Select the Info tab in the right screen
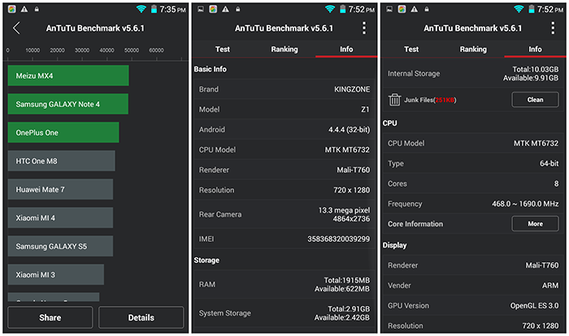The image size is (569, 336). pyautogui.click(x=535, y=50)
